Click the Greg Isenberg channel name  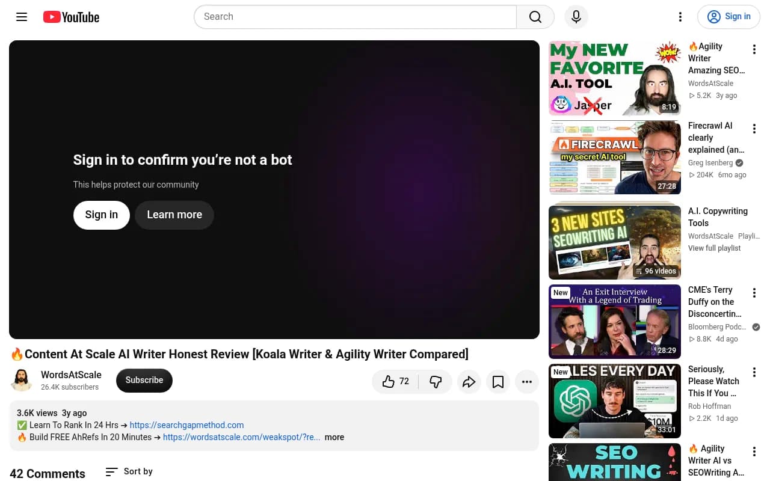(x=710, y=163)
